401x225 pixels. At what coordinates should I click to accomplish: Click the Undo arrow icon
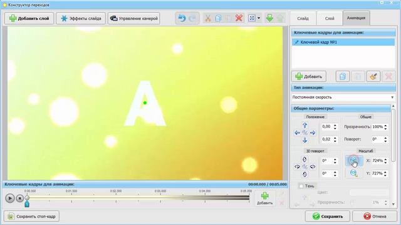(x=182, y=18)
